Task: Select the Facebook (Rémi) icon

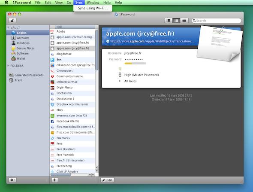Action: click(x=52, y=121)
